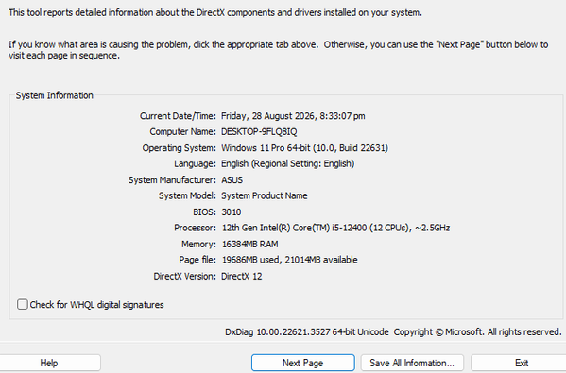Image resolution: width=566 pixels, height=373 pixels.
Task: Click the System Manufacturer ASUS value
Action: pos(232,179)
